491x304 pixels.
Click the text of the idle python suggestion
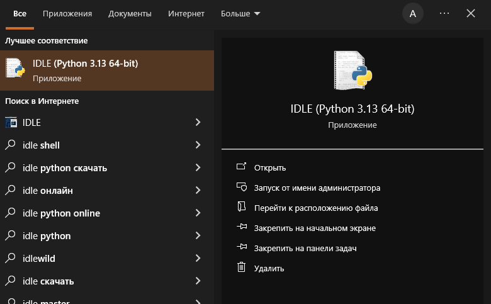pyautogui.click(x=47, y=236)
